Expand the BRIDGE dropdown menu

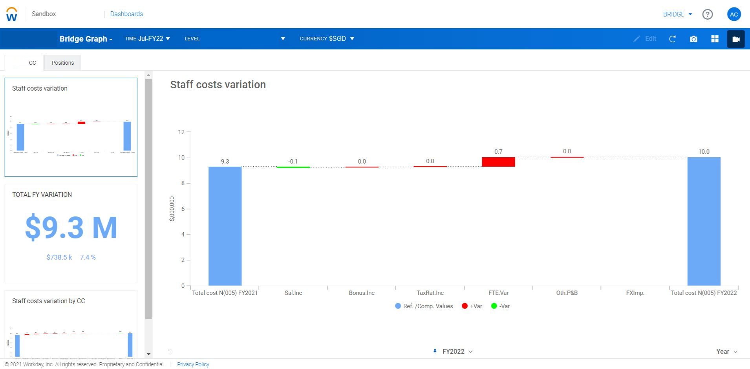[677, 14]
